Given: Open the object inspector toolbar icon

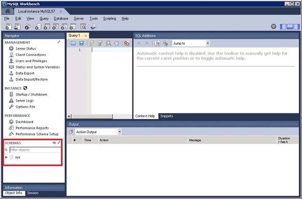Looking at the screenshot, I should pyautogui.click(x=27, y=26).
